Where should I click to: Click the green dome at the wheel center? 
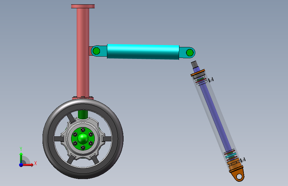pyautogui.click(x=83, y=139)
